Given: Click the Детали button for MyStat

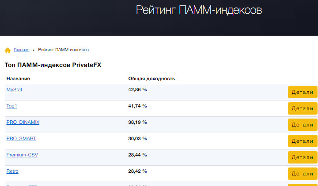Looking at the screenshot, I should tap(303, 92).
